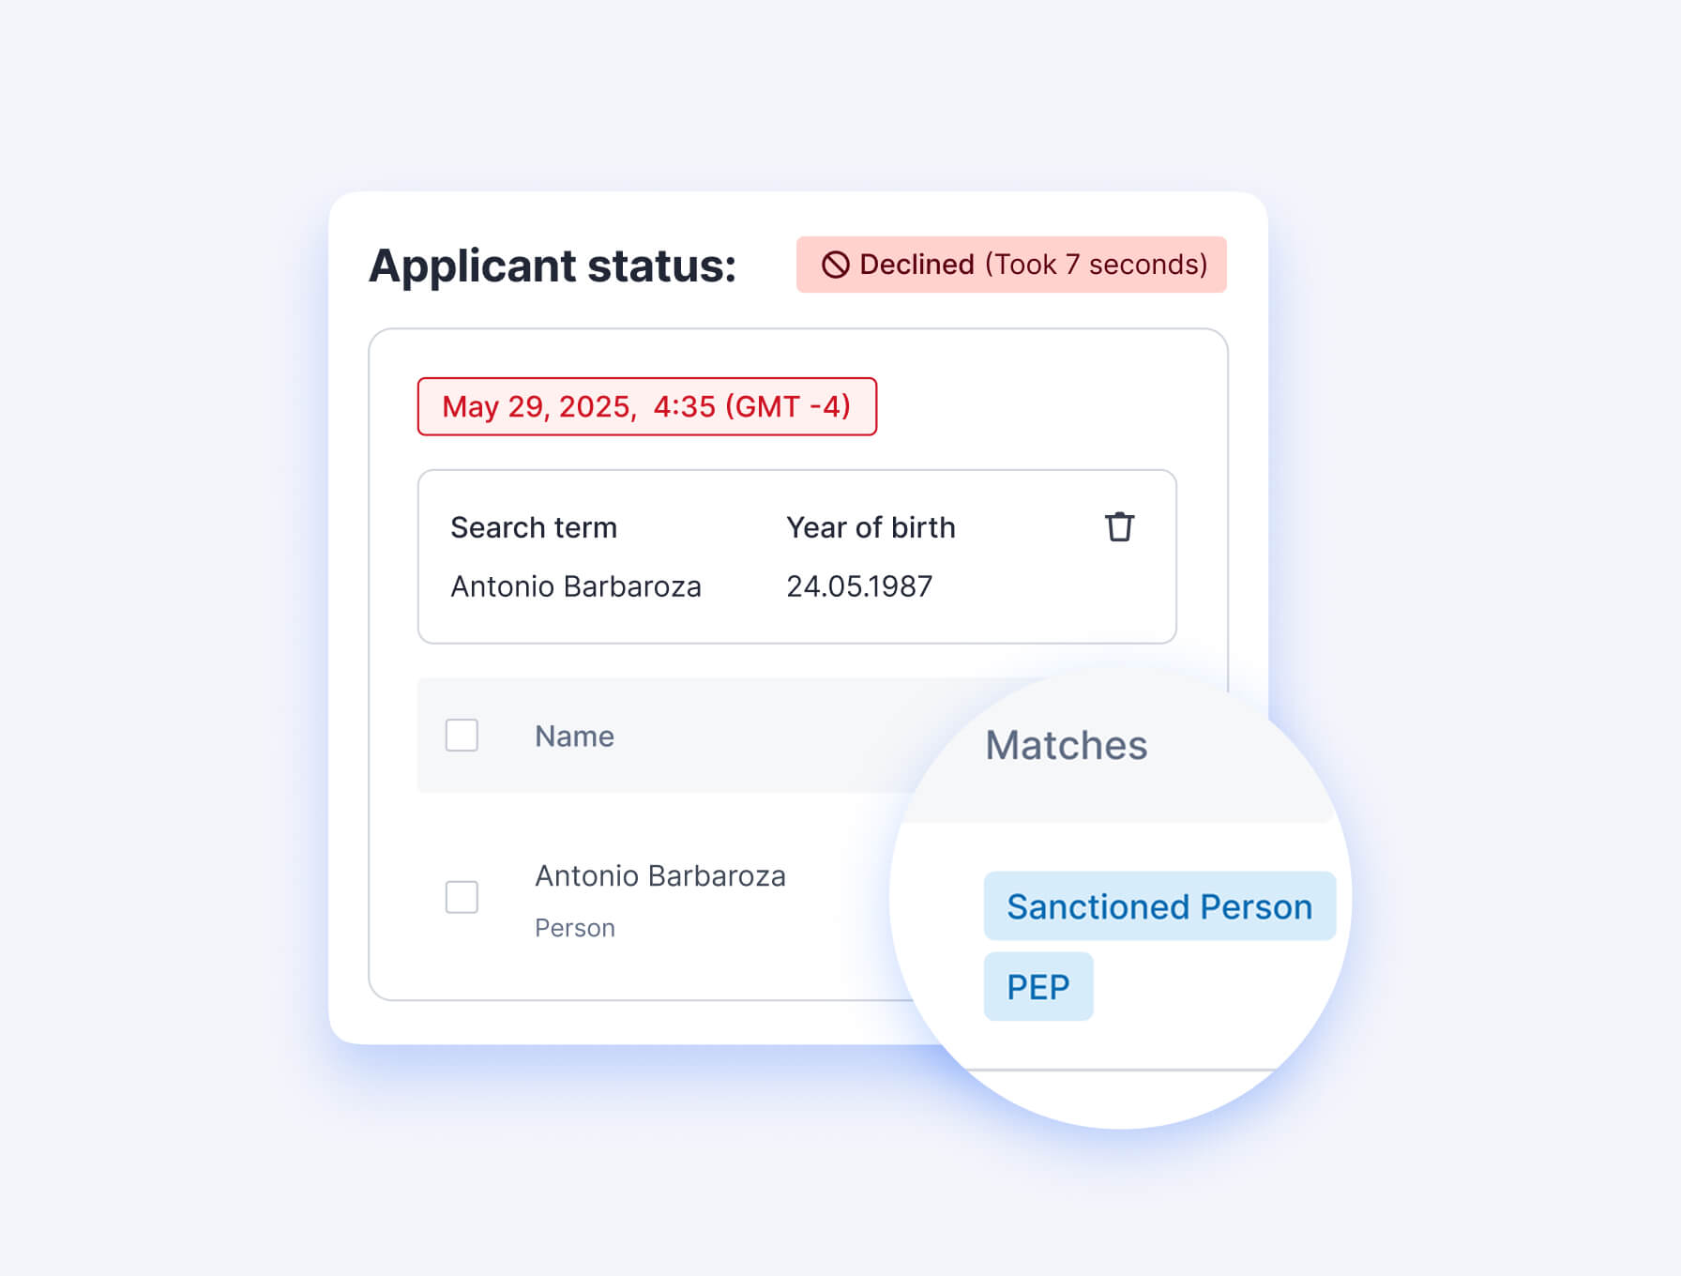Click the Name column header

(x=574, y=737)
